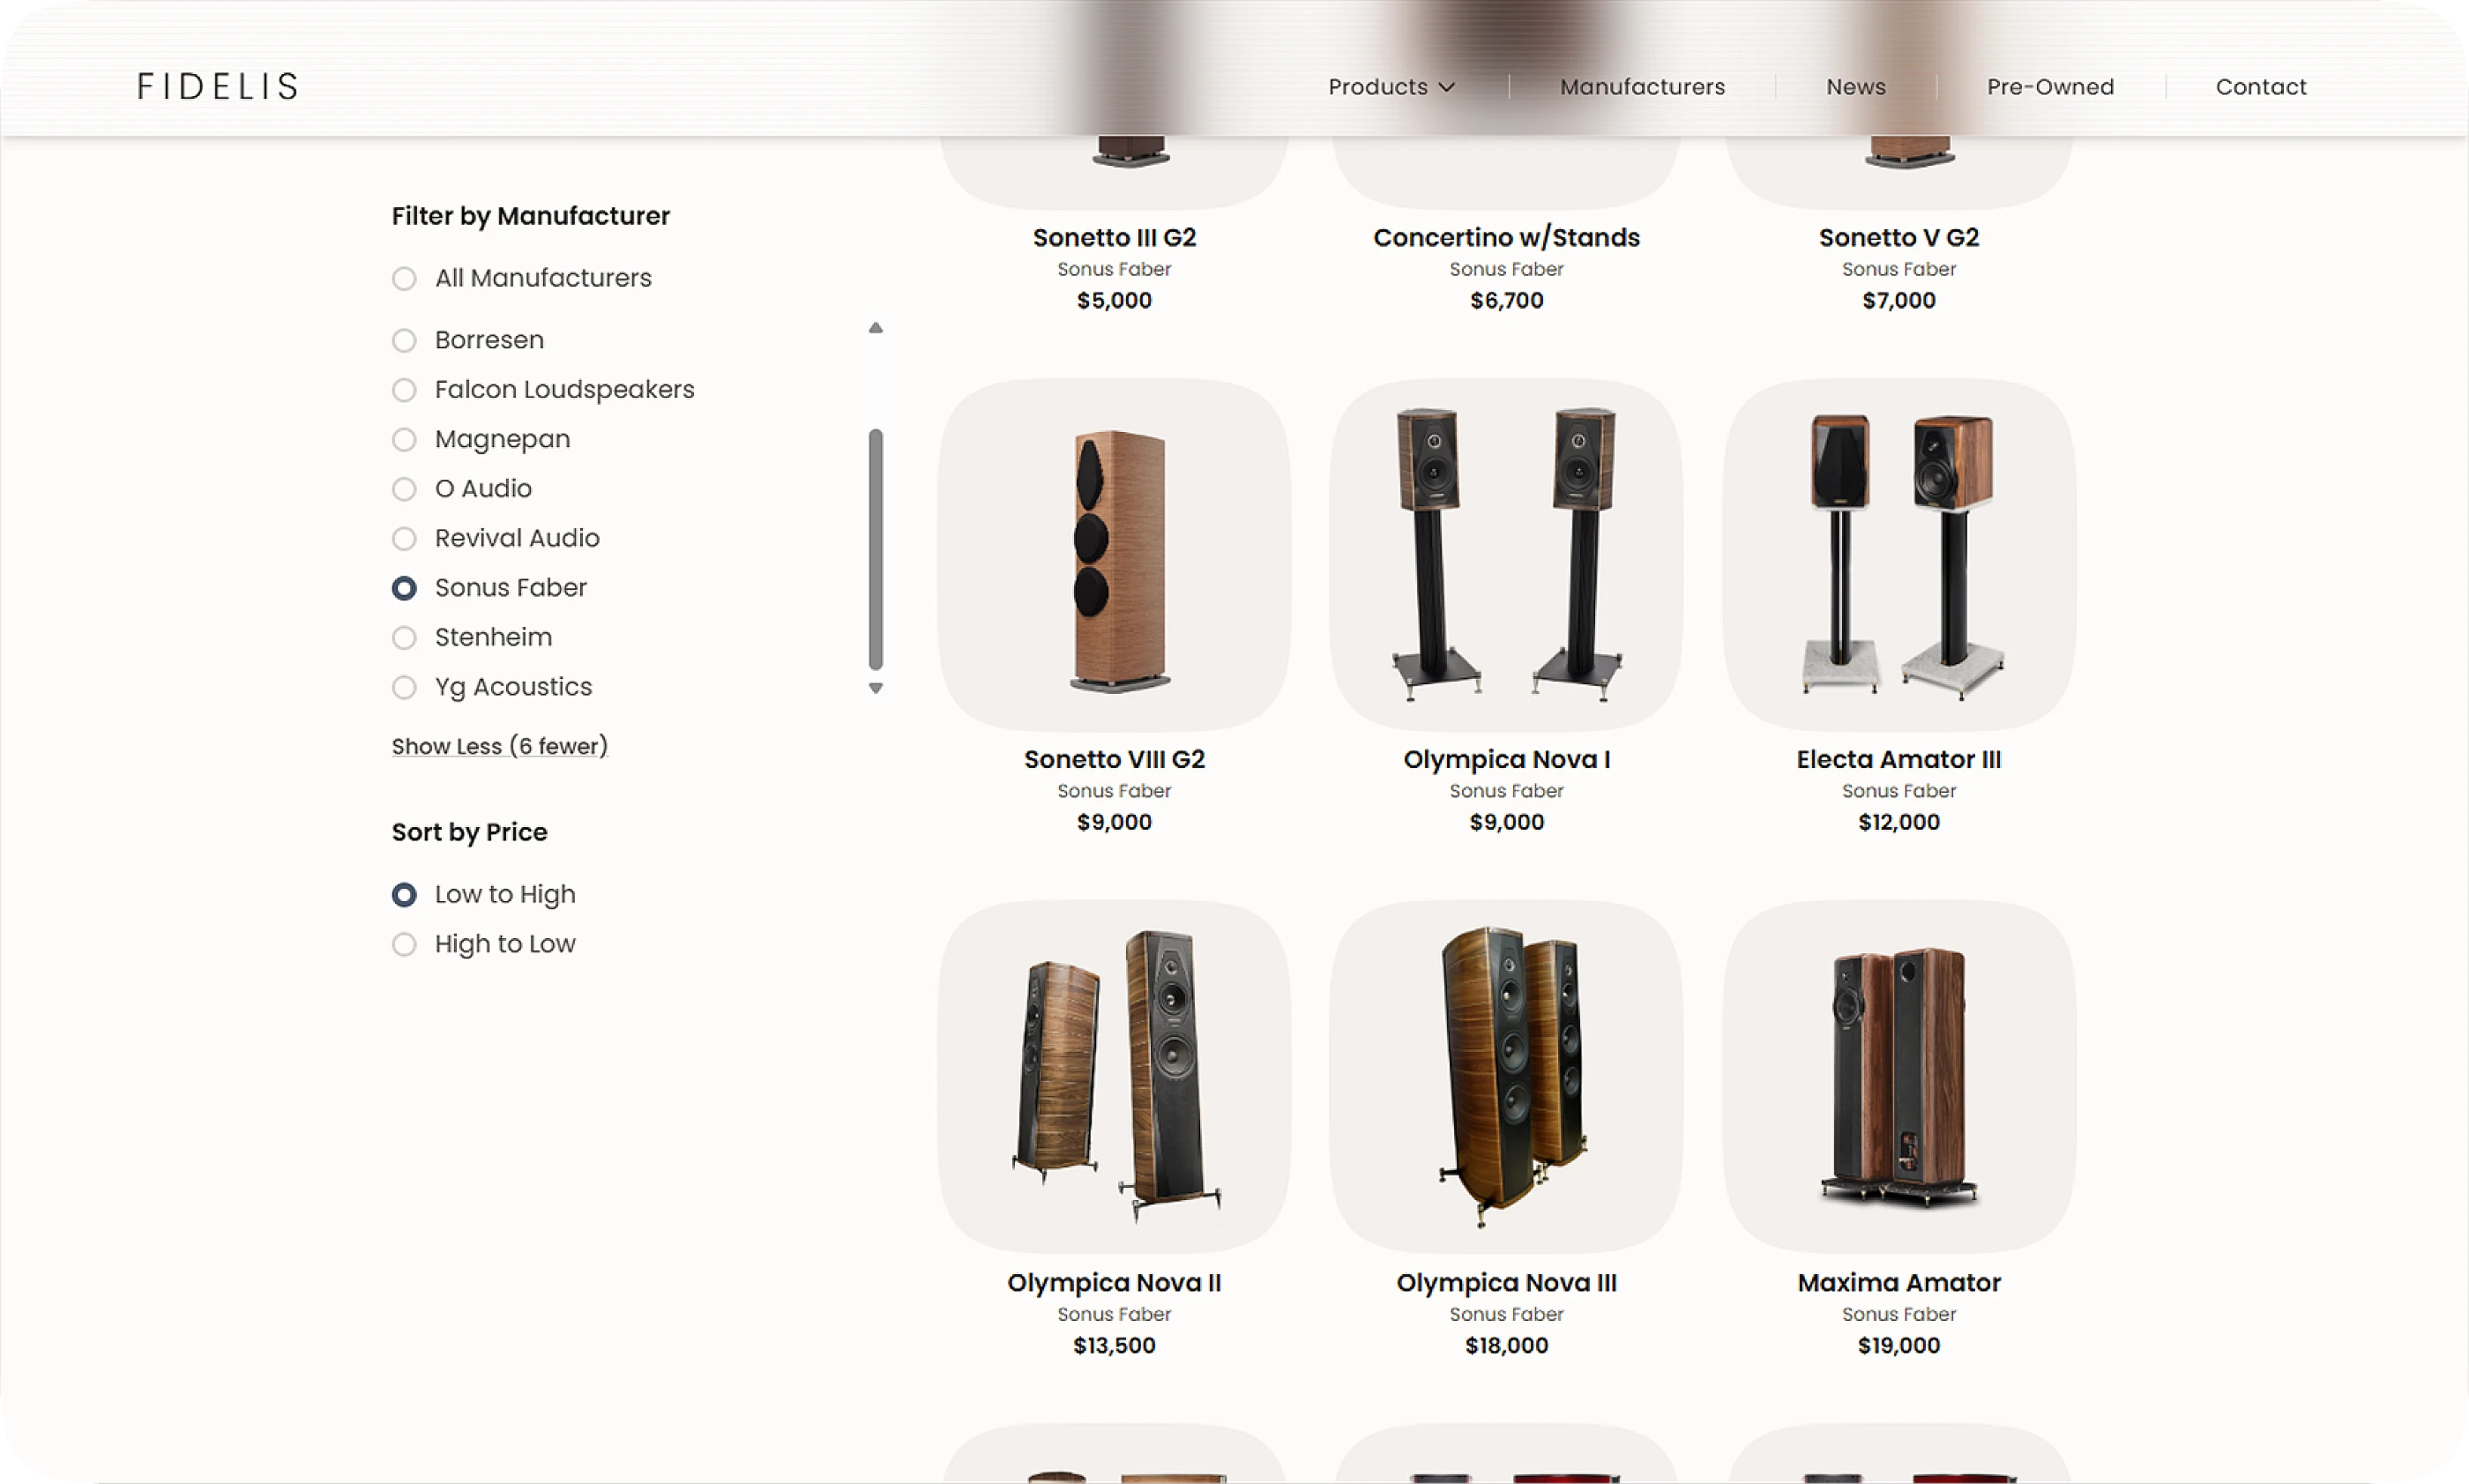
Task: Collapse list with Show Less (6 fewer)
Action: pos(500,746)
